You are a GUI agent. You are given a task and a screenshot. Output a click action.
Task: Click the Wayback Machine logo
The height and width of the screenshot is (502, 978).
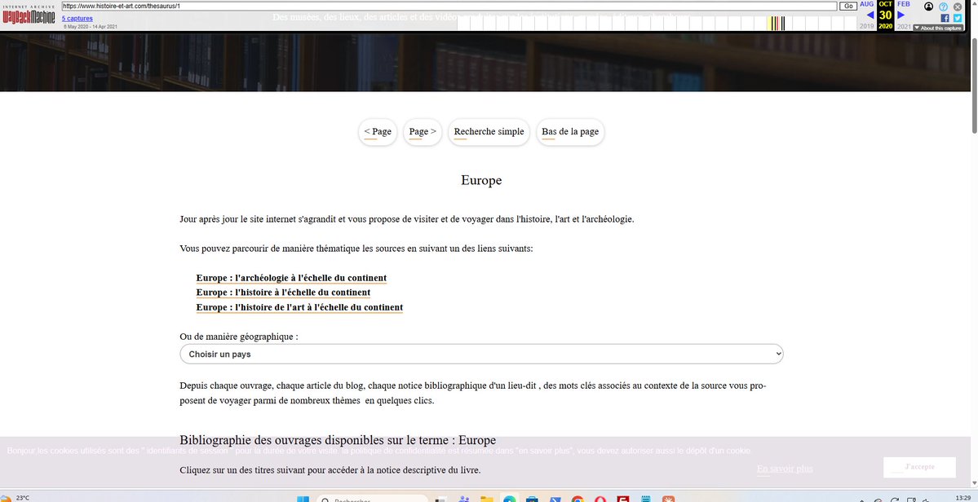pyautogui.click(x=28, y=15)
